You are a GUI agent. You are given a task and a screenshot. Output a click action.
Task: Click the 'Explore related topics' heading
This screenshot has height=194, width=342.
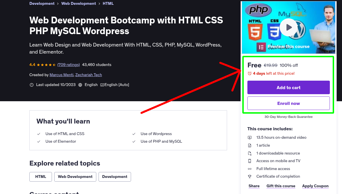(x=65, y=164)
